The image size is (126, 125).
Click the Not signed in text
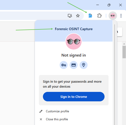point(74,55)
